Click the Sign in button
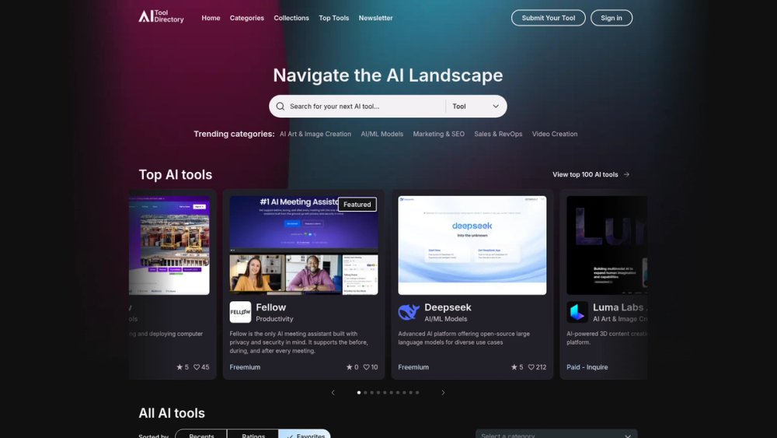 tap(611, 18)
